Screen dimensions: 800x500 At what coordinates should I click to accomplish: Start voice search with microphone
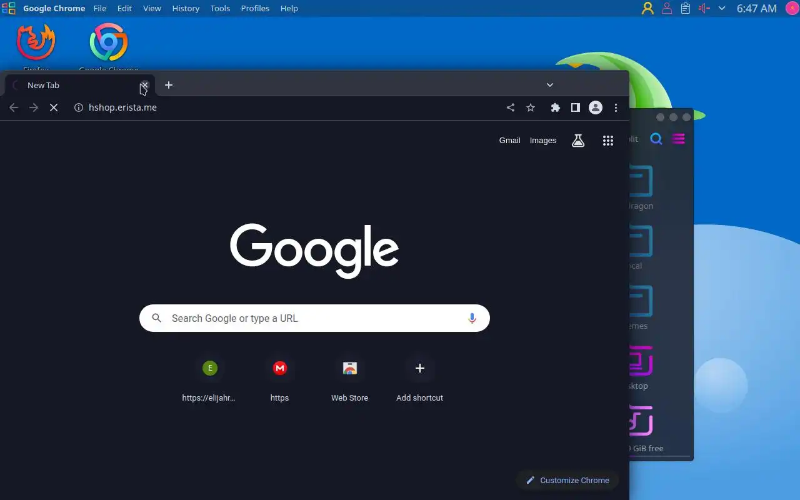(472, 318)
